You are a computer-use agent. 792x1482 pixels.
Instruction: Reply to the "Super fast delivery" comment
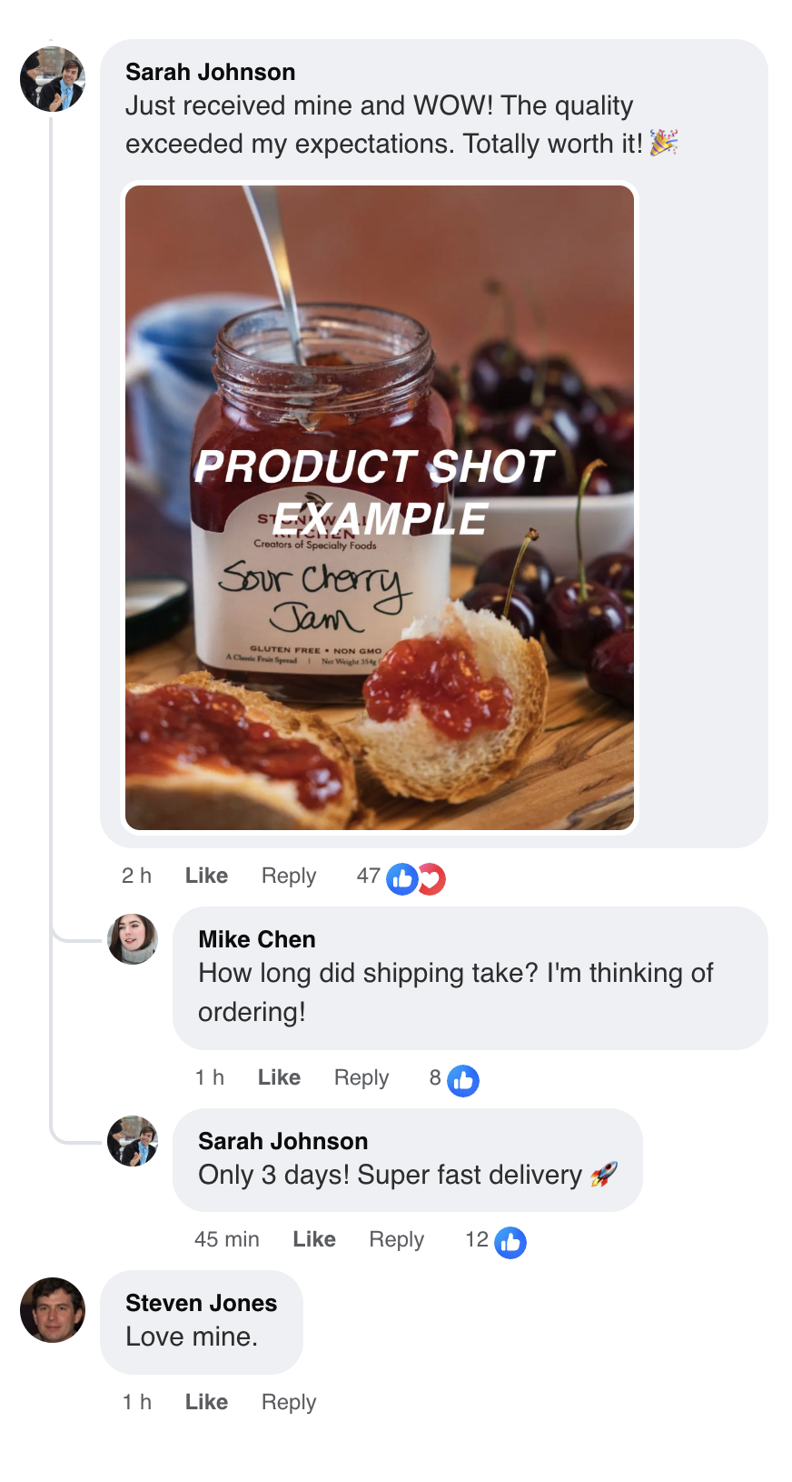[x=396, y=1239]
